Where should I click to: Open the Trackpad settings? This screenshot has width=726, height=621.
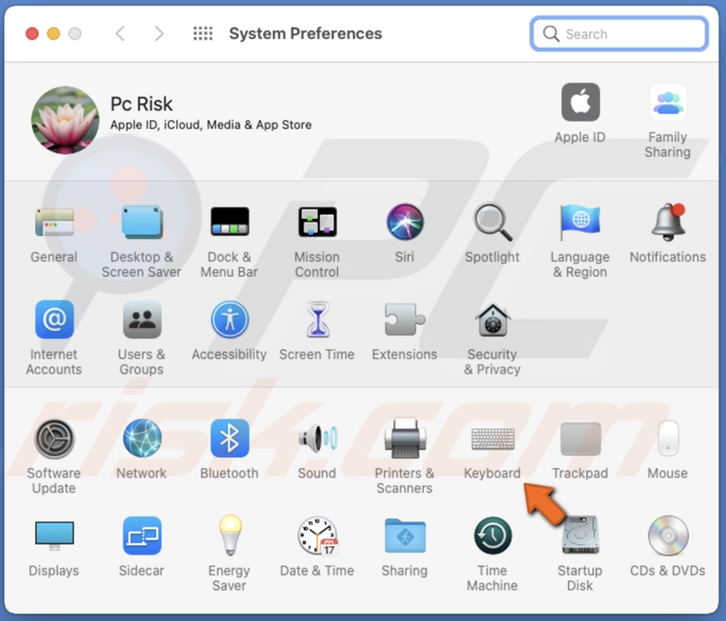pyautogui.click(x=580, y=441)
